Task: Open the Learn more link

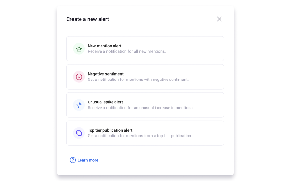Action: (x=88, y=160)
